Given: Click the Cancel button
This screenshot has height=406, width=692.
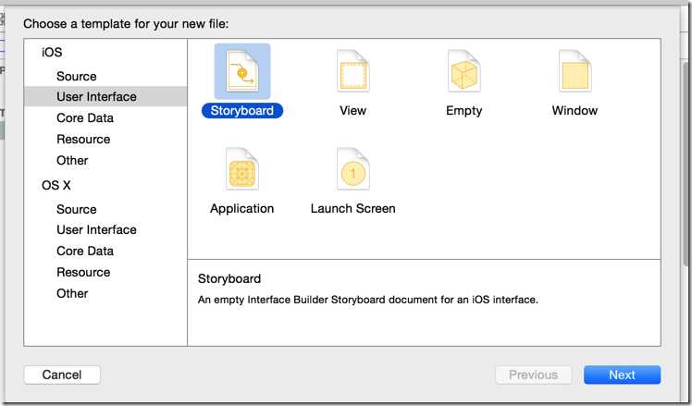Looking at the screenshot, I should coord(62,375).
